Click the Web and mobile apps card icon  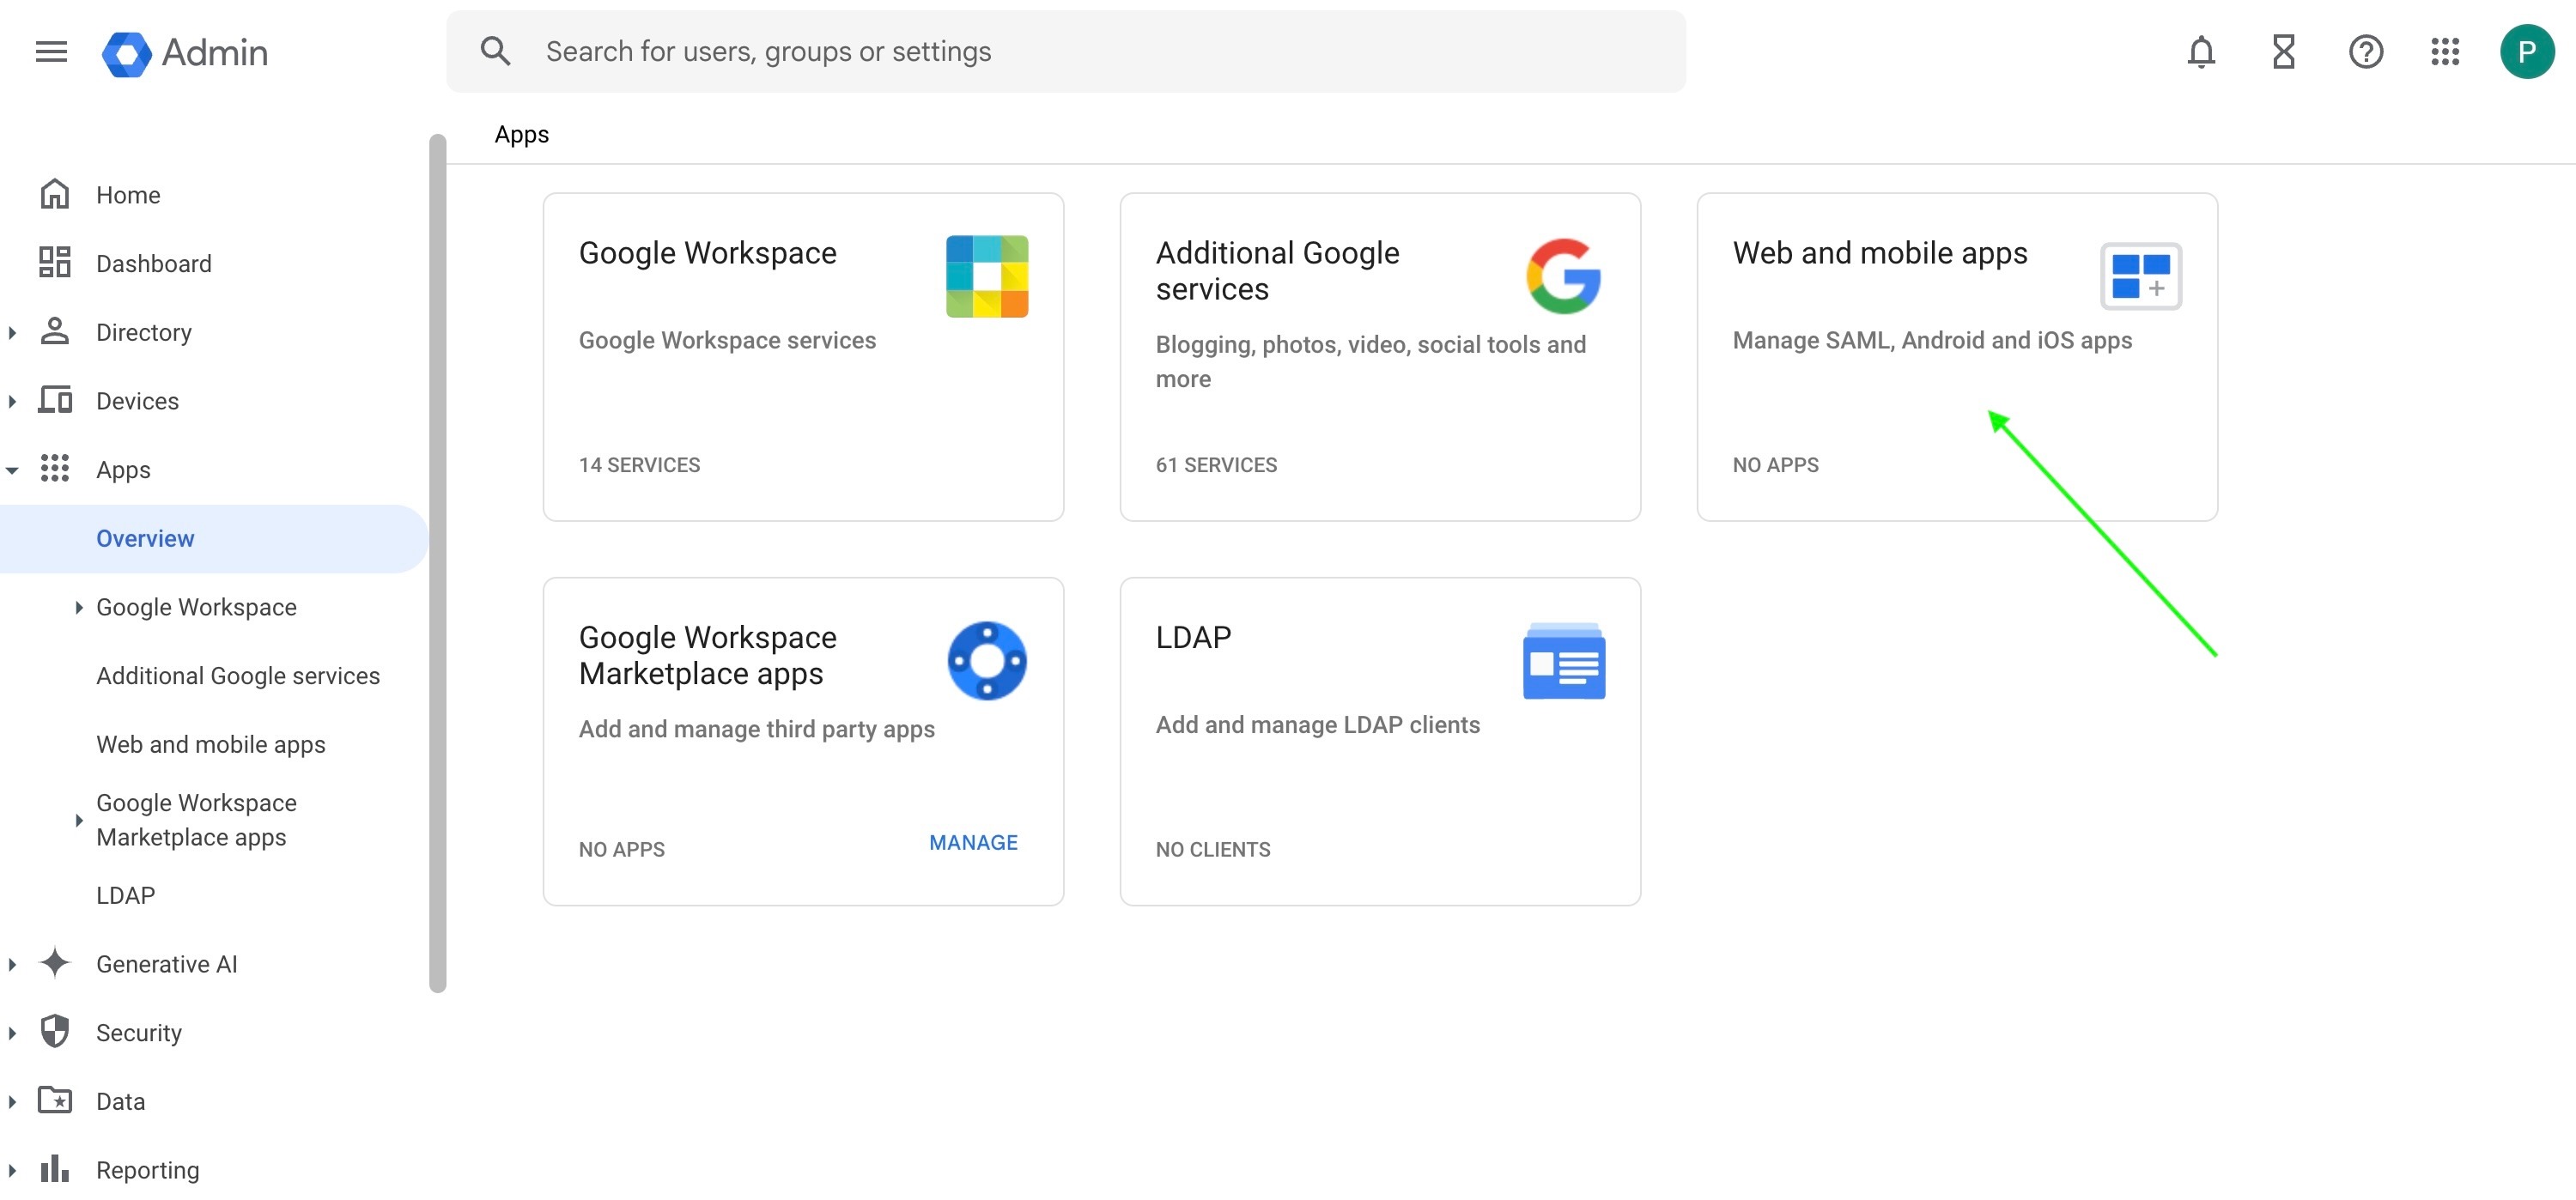point(2140,276)
